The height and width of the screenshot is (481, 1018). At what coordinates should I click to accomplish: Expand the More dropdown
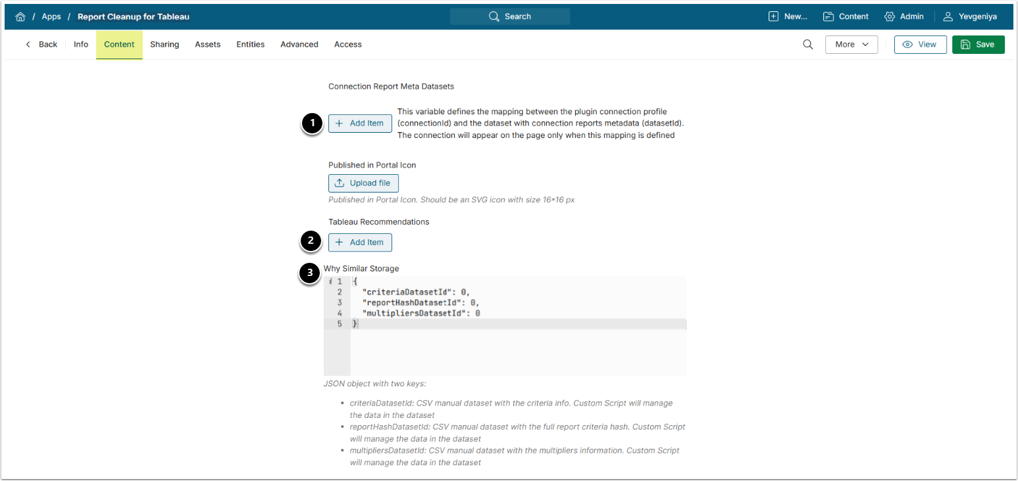click(x=852, y=45)
